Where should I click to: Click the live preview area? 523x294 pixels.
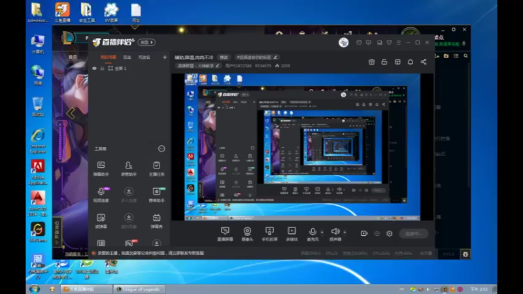[302, 146]
